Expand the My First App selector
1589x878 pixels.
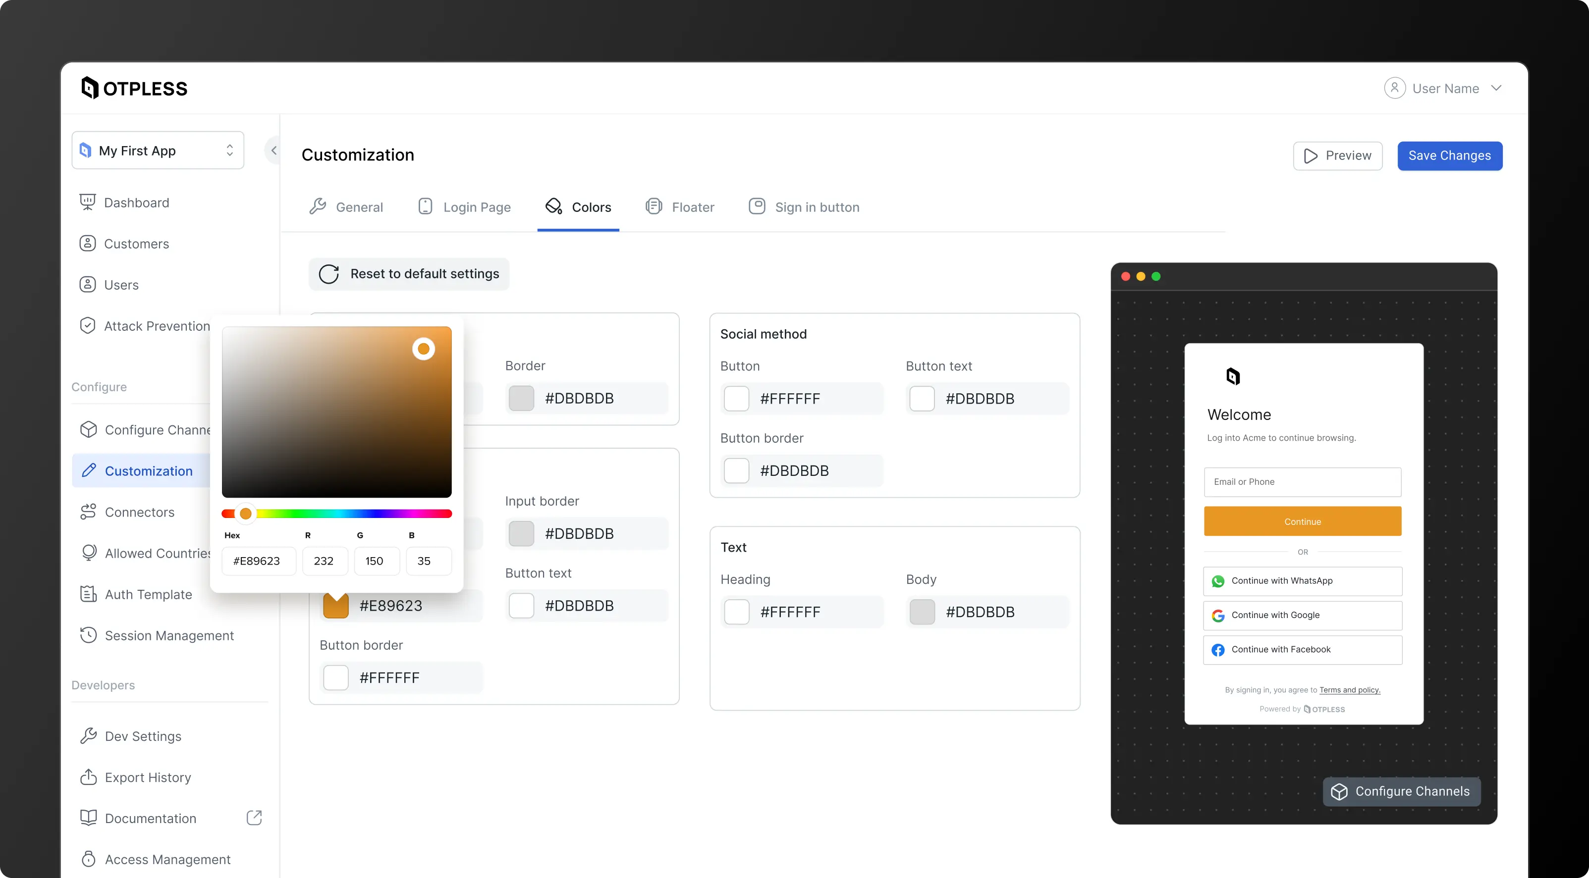click(158, 151)
